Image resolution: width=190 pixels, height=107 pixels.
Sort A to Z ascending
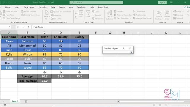coord(76,13)
